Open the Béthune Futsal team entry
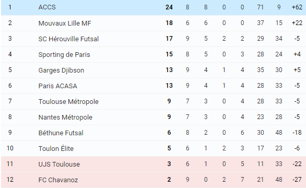The image size is (306, 188). pyautogui.click(x=61, y=133)
